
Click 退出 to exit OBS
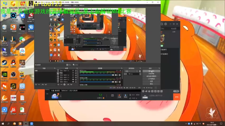click(x=151, y=84)
